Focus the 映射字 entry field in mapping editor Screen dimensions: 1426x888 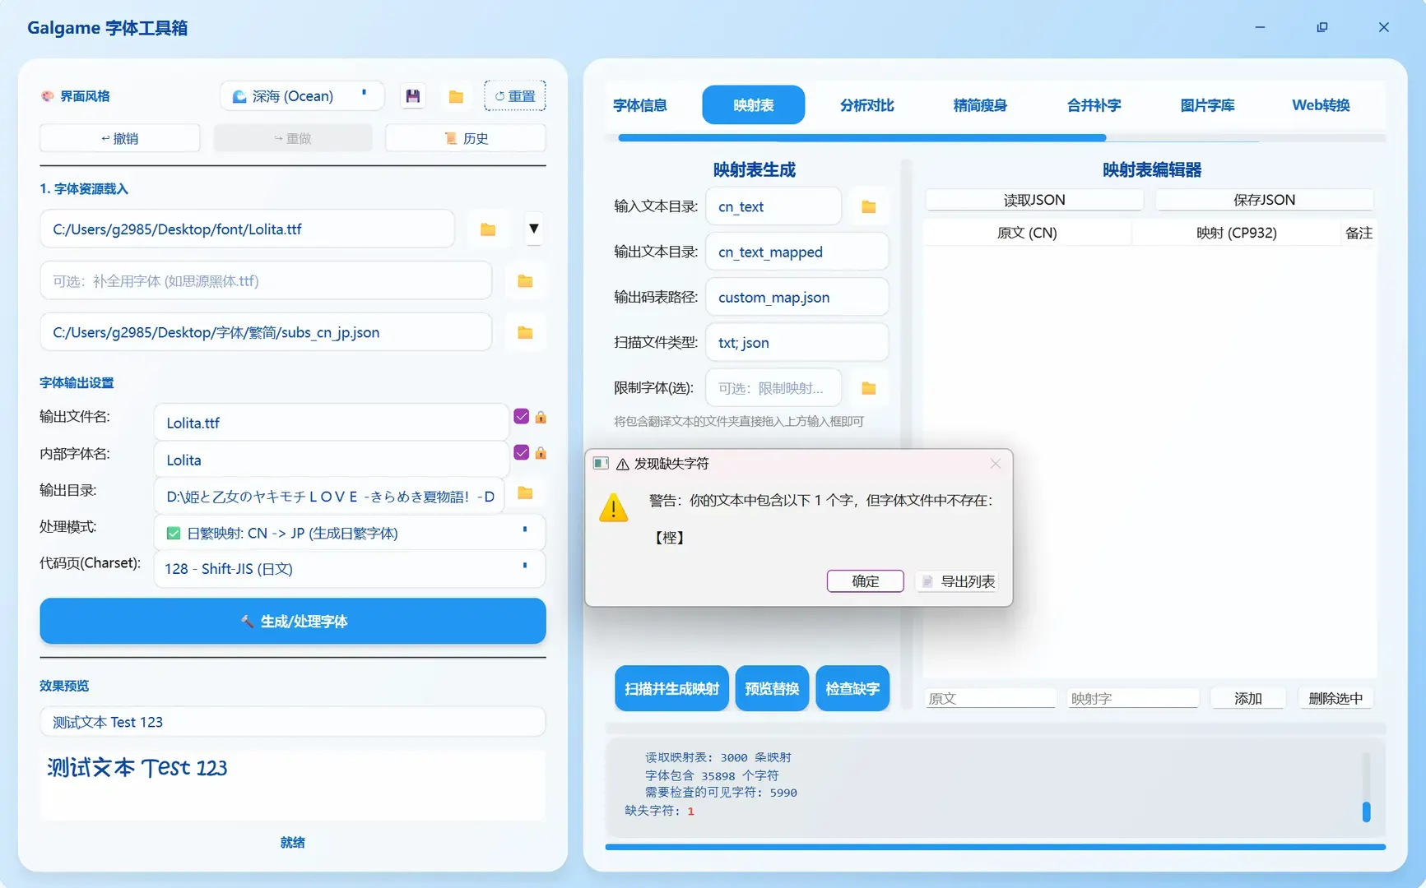point(1133,699)
